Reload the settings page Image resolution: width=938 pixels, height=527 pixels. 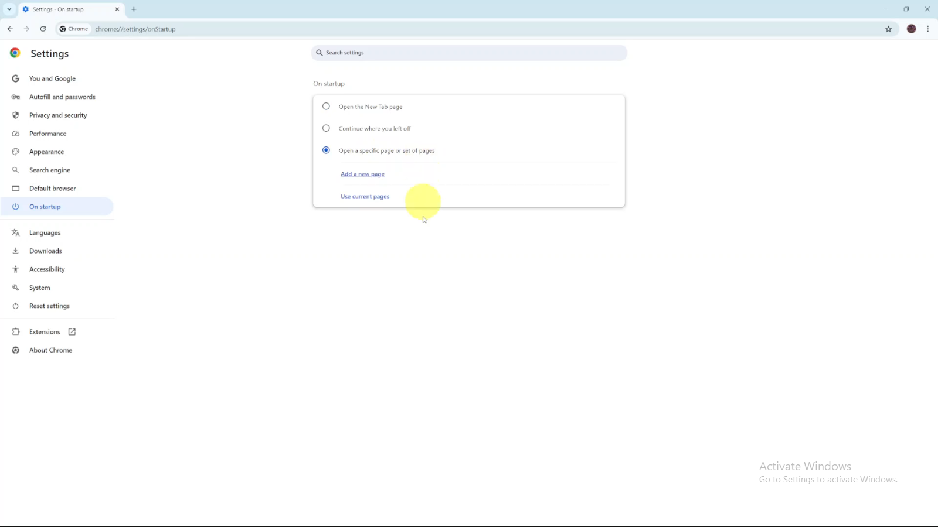(x=43, y=29)
